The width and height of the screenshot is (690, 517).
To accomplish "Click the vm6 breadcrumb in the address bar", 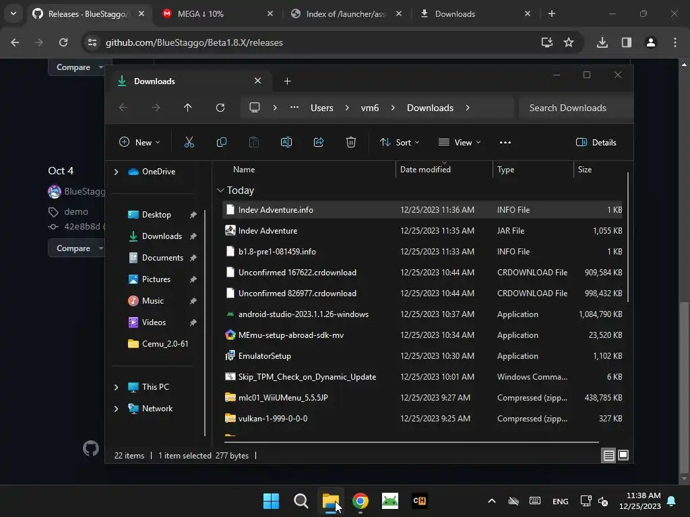I will (370, 108).
